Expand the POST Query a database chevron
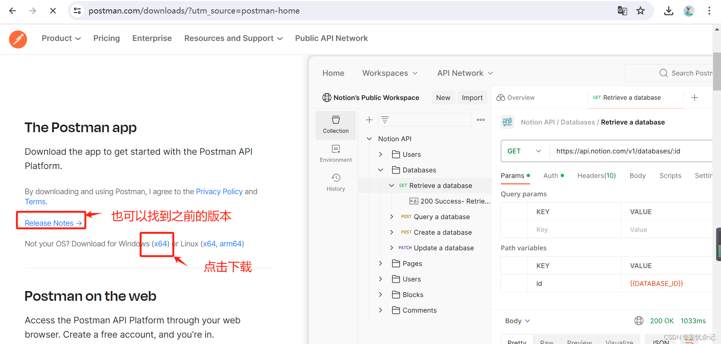This screenshot has width=721, height=344. point(391,217)
